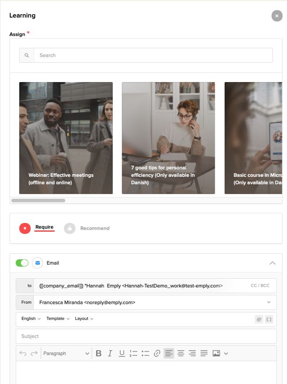Click the Bold formatting icon
The width and height of the screenshot is (287, 384).
pos(99,353)
